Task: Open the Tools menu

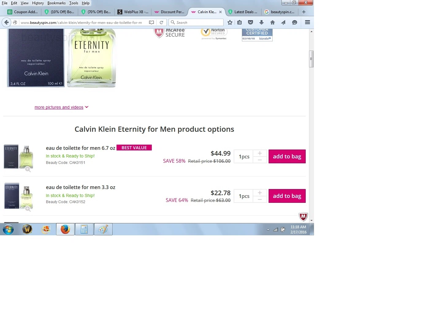Action: tap(74, 3)
